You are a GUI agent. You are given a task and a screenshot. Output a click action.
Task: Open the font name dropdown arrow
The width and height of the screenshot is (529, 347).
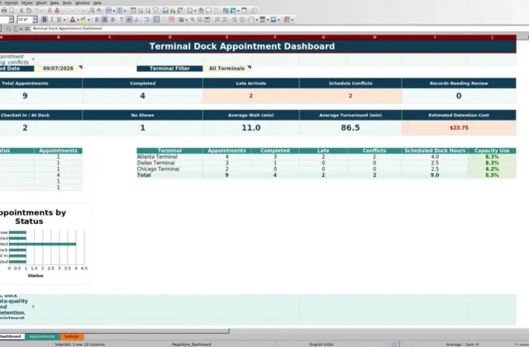point(11,20)
